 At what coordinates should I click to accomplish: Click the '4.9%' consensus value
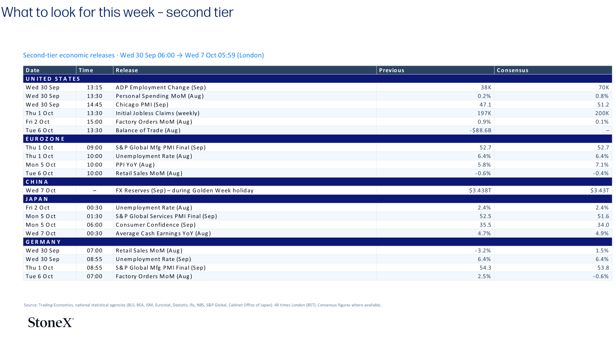click(602, 233)
